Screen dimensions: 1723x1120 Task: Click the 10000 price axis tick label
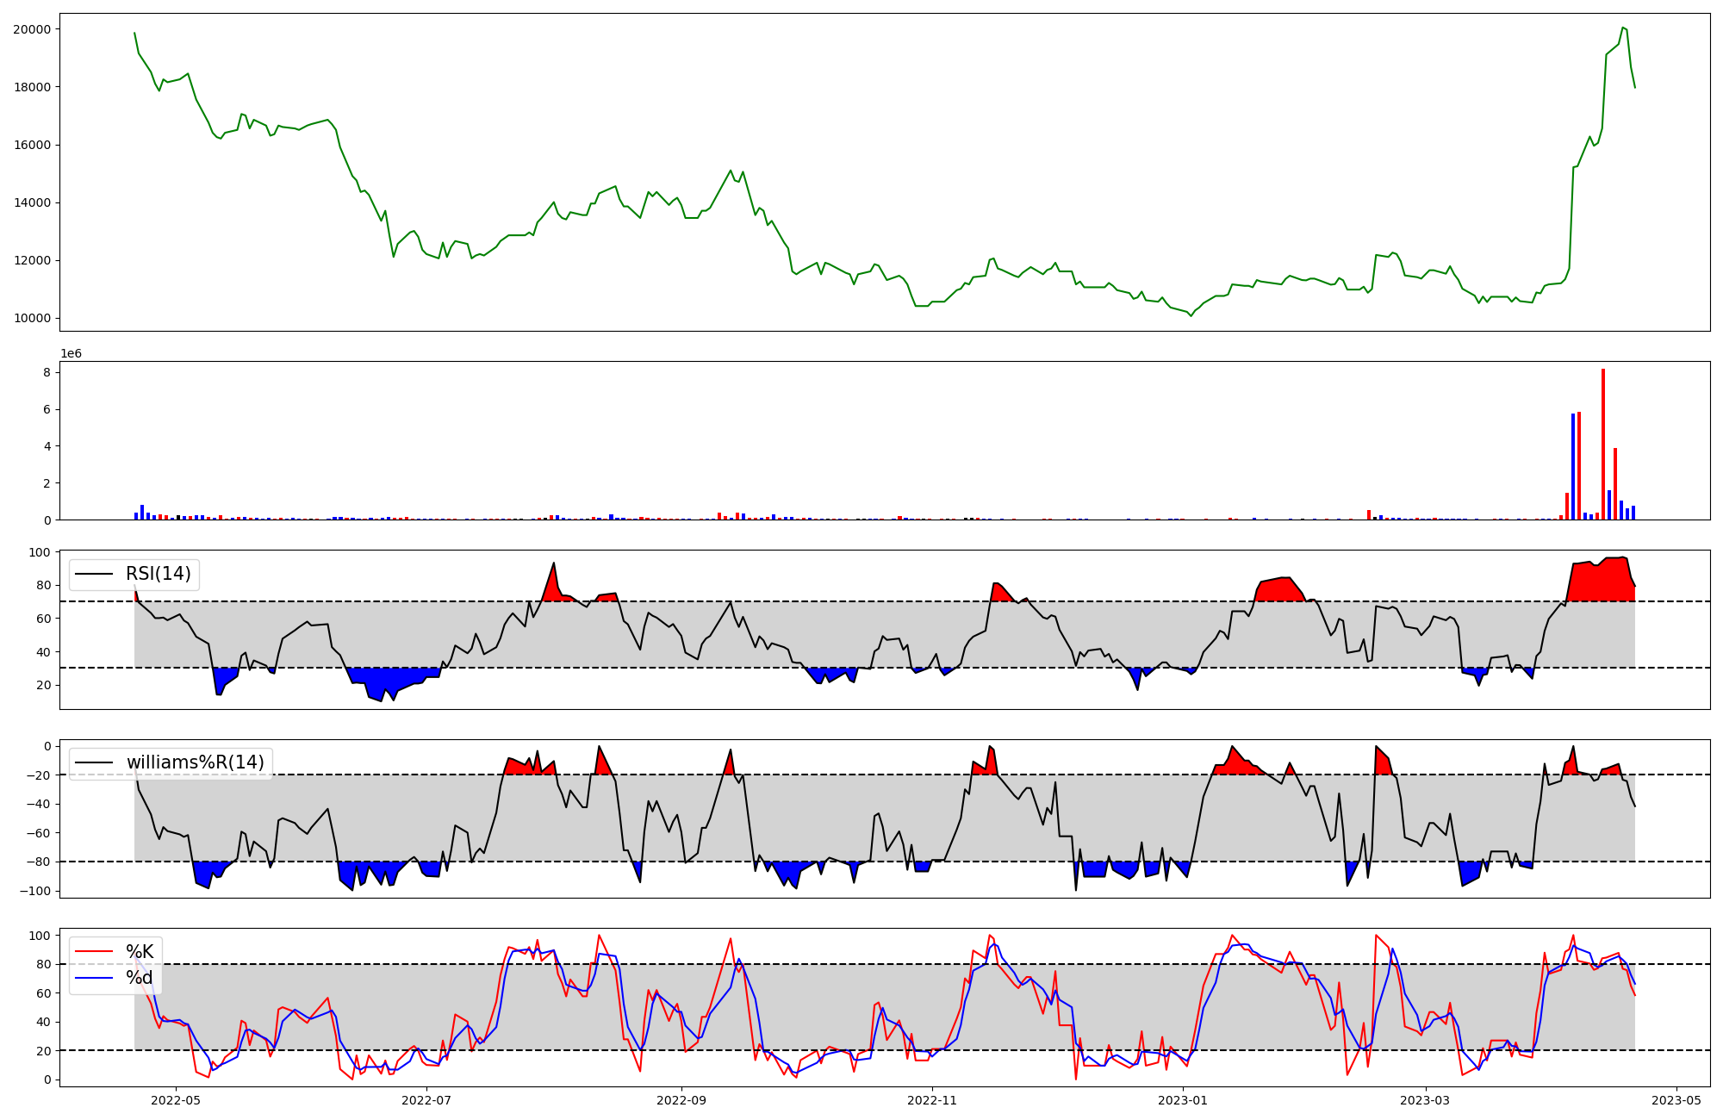[32, 319]
